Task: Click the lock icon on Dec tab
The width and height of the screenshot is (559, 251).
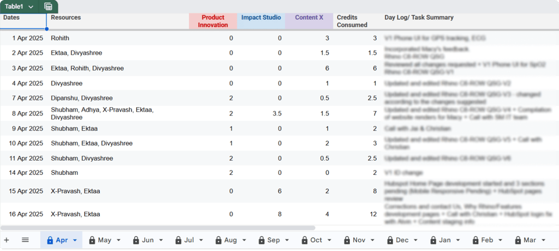Action: tap(390, 240)
